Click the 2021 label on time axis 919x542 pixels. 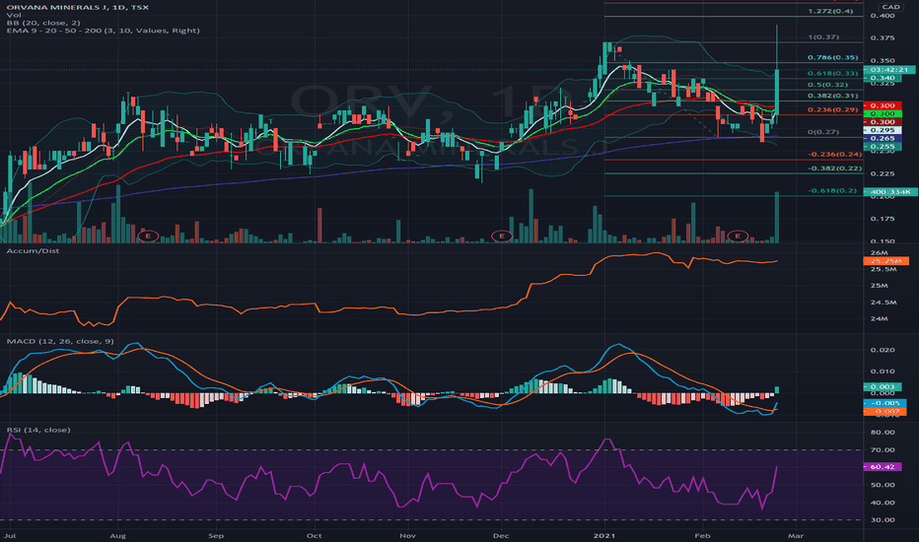604,535
